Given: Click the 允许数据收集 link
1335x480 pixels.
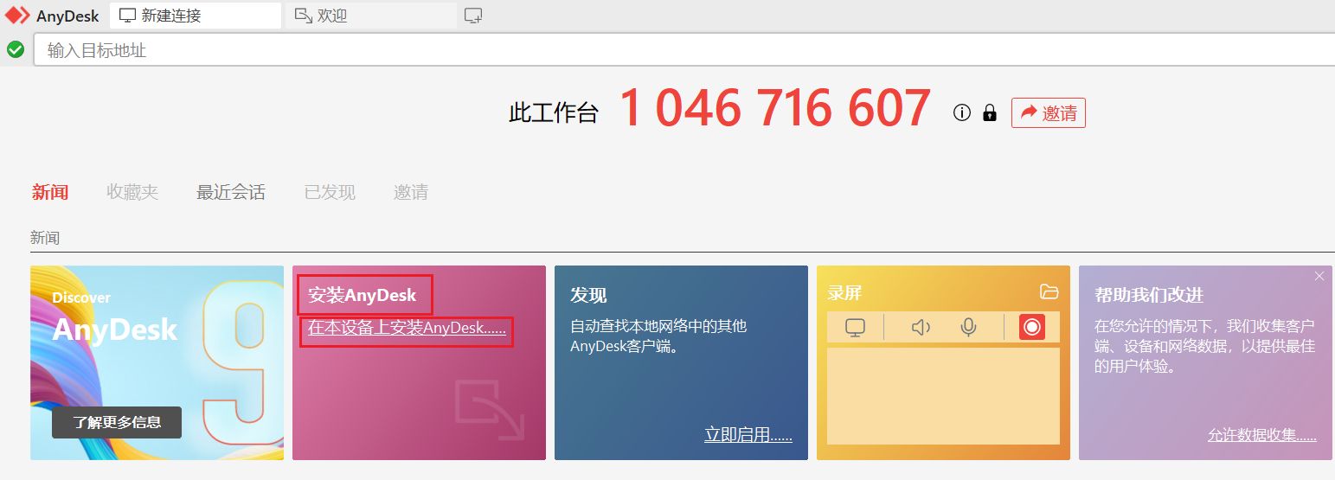Looking at the screenshot, I should coord(1262,435).
